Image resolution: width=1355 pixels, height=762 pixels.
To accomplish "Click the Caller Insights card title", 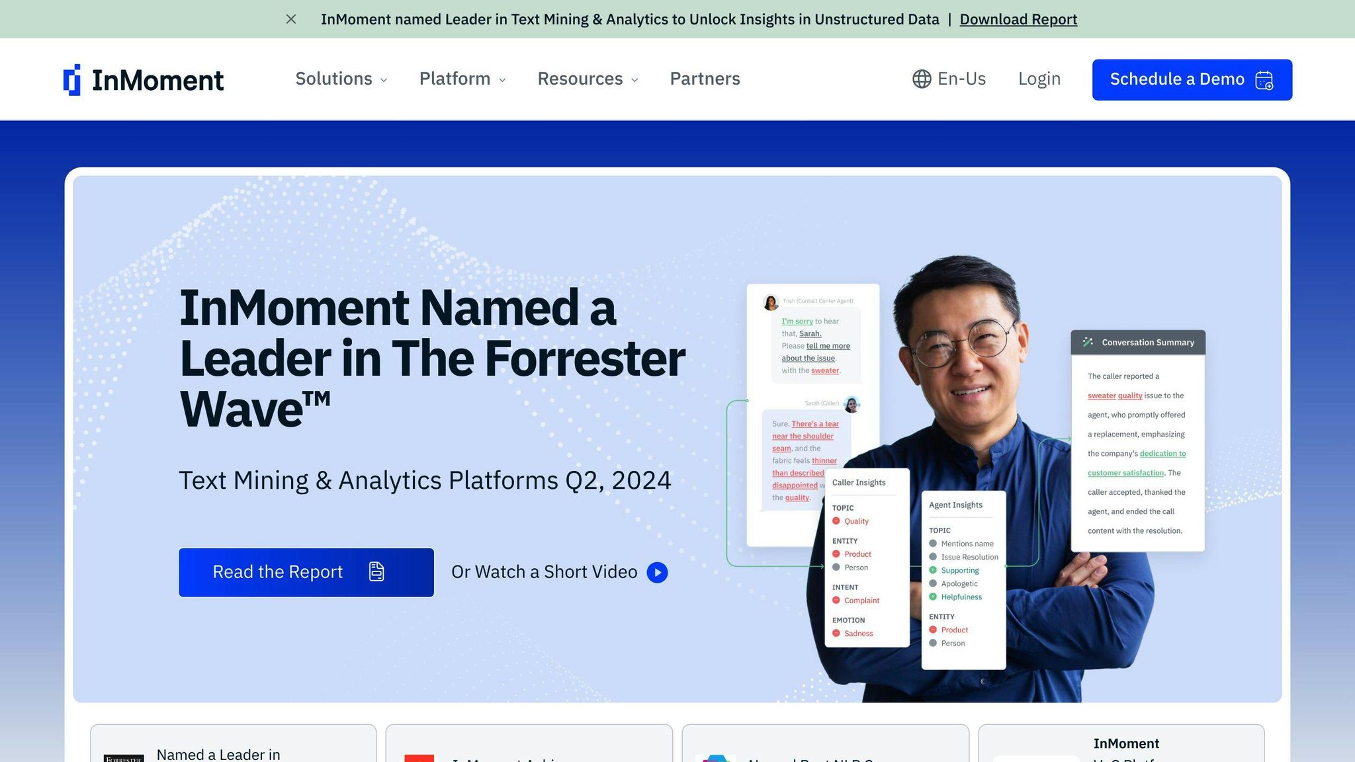I will click(859, 482).
